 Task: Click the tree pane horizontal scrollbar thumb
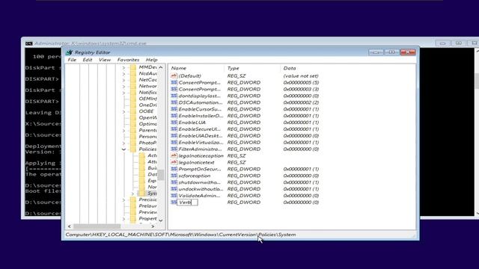click(x=97, y=226)
